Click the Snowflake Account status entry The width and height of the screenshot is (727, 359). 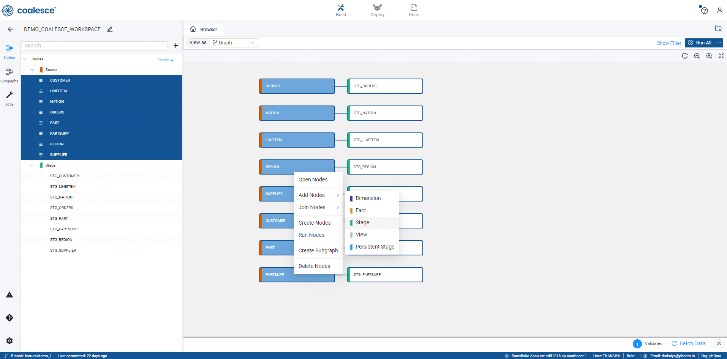(546, 356)
